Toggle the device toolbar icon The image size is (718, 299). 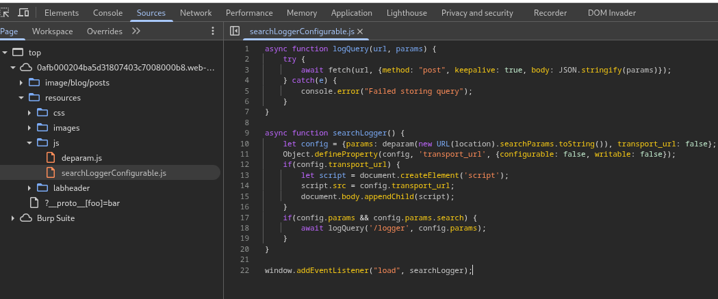[x=23, y=12]
